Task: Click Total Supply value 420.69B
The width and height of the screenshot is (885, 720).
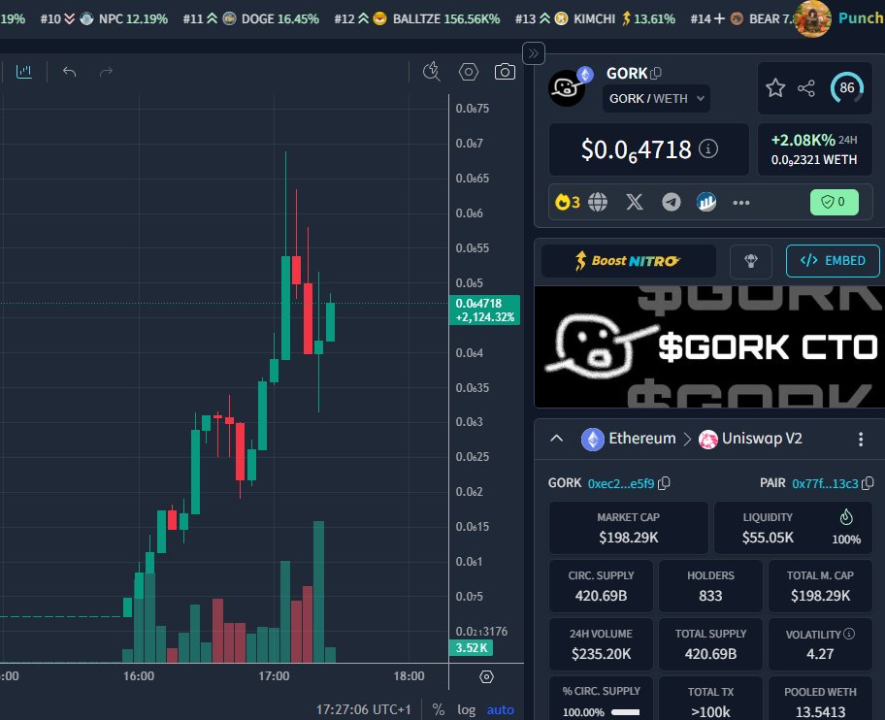Action: (x=710, y=654)
